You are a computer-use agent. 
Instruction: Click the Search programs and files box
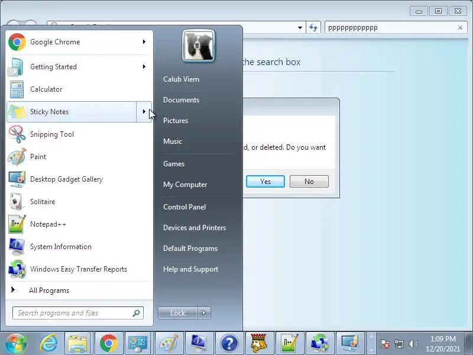coord(78,313)
